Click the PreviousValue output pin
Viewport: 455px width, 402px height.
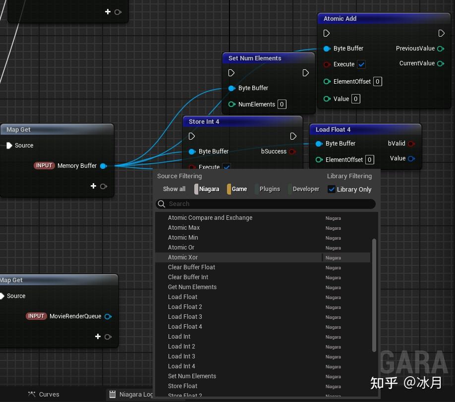(x=440, y=49)
